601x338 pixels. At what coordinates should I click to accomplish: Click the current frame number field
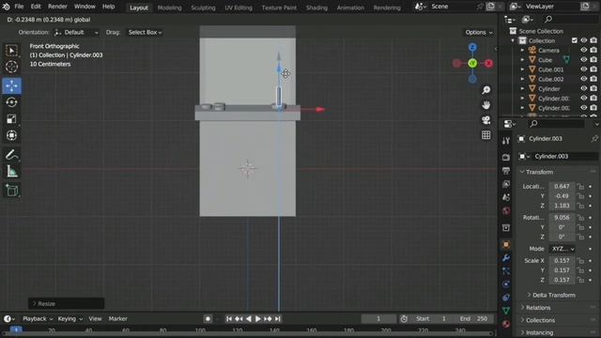click(378, 319)
